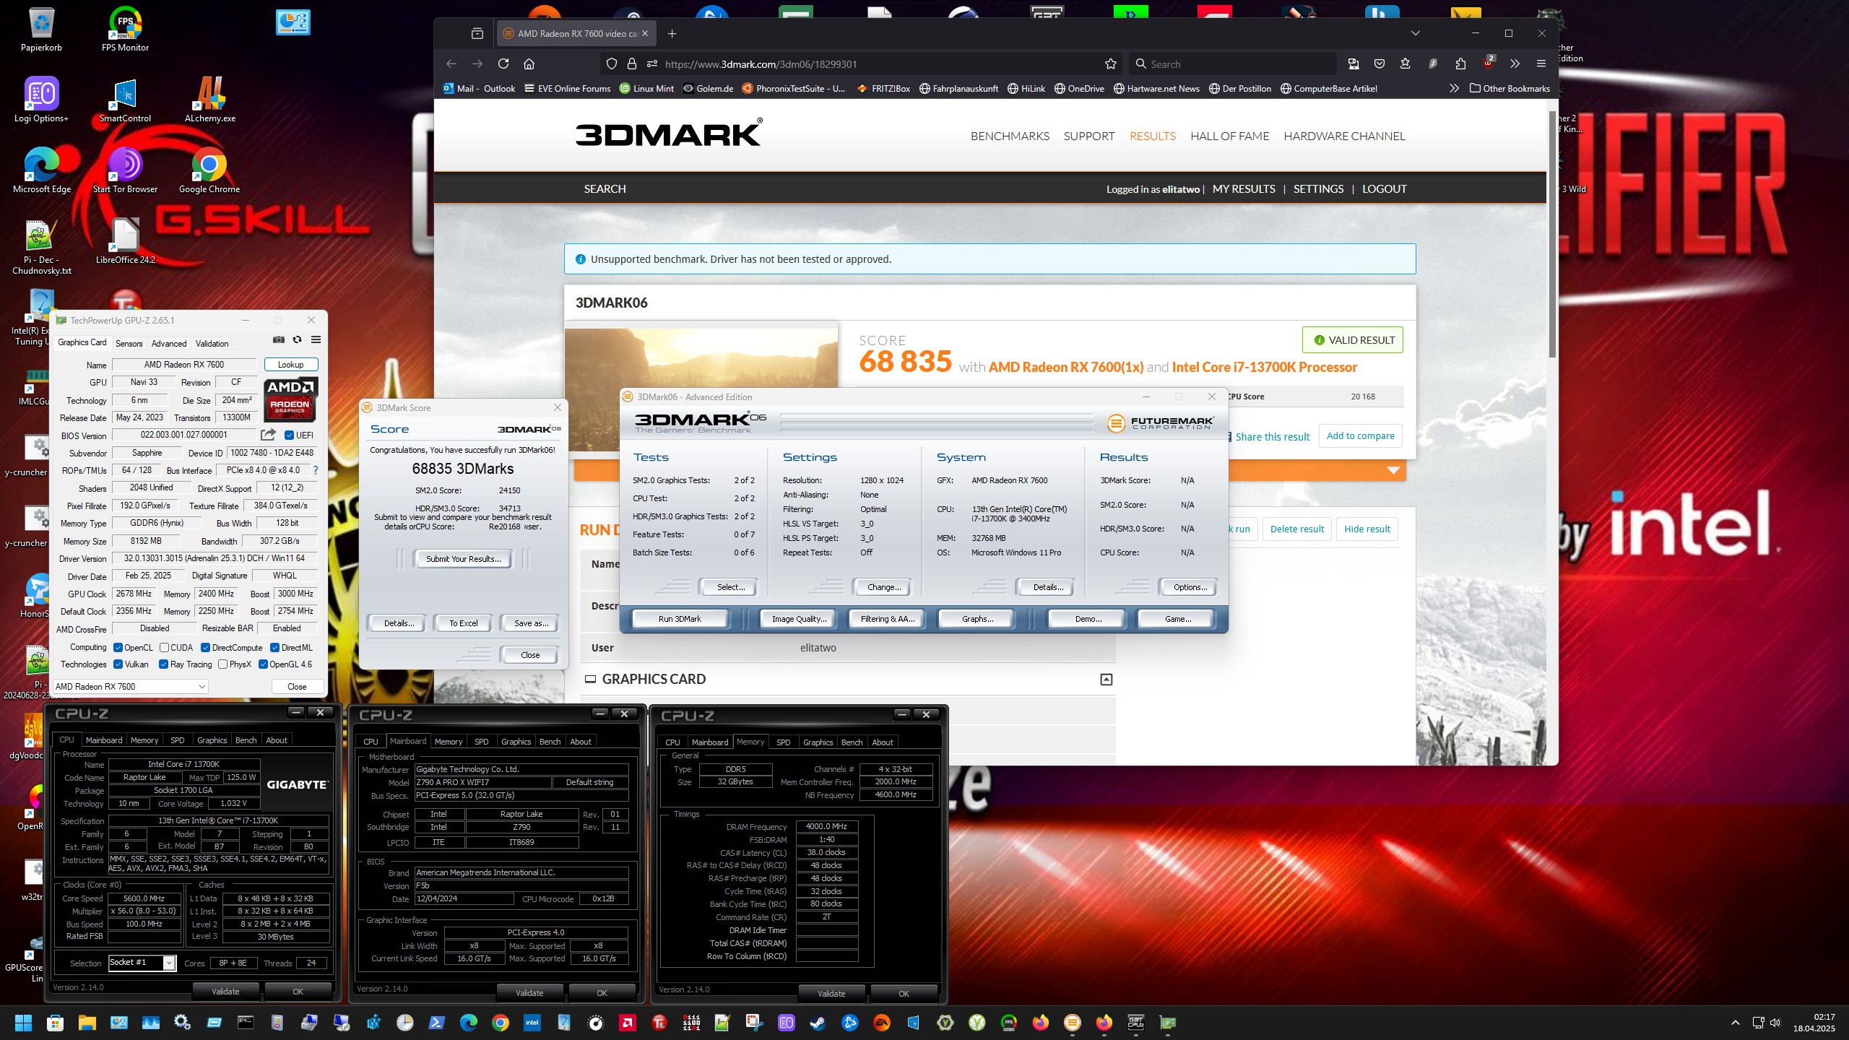This screenshot has height=1040, width=1849.
Task: Click the Bus Interface question mark icon
Action: click(316, 470)
